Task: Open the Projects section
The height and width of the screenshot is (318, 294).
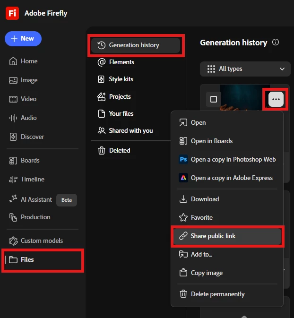Action: (x=114, y=96)
